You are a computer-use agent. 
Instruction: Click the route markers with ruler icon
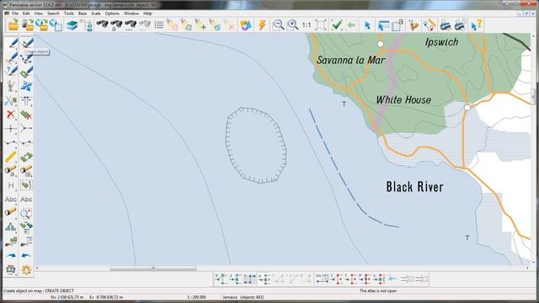pos(429,25)
